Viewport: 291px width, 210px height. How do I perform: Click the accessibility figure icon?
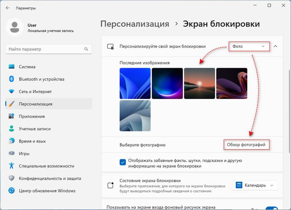[x=12, y=166]
